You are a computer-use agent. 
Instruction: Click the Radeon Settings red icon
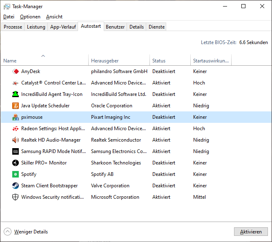click(16, 129)
